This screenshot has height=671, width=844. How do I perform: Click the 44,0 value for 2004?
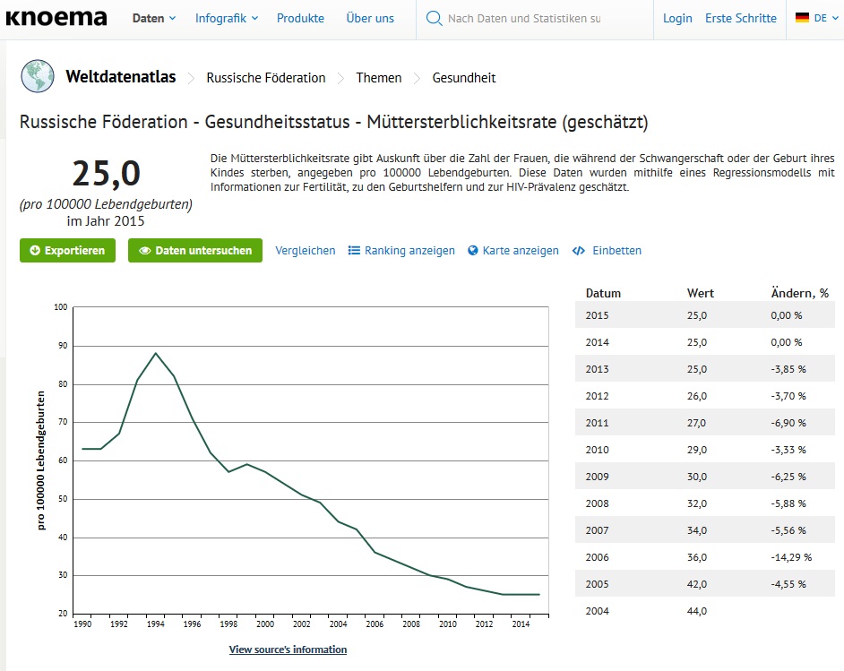pos(696,611)
